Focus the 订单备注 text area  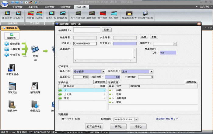[103, 54]
